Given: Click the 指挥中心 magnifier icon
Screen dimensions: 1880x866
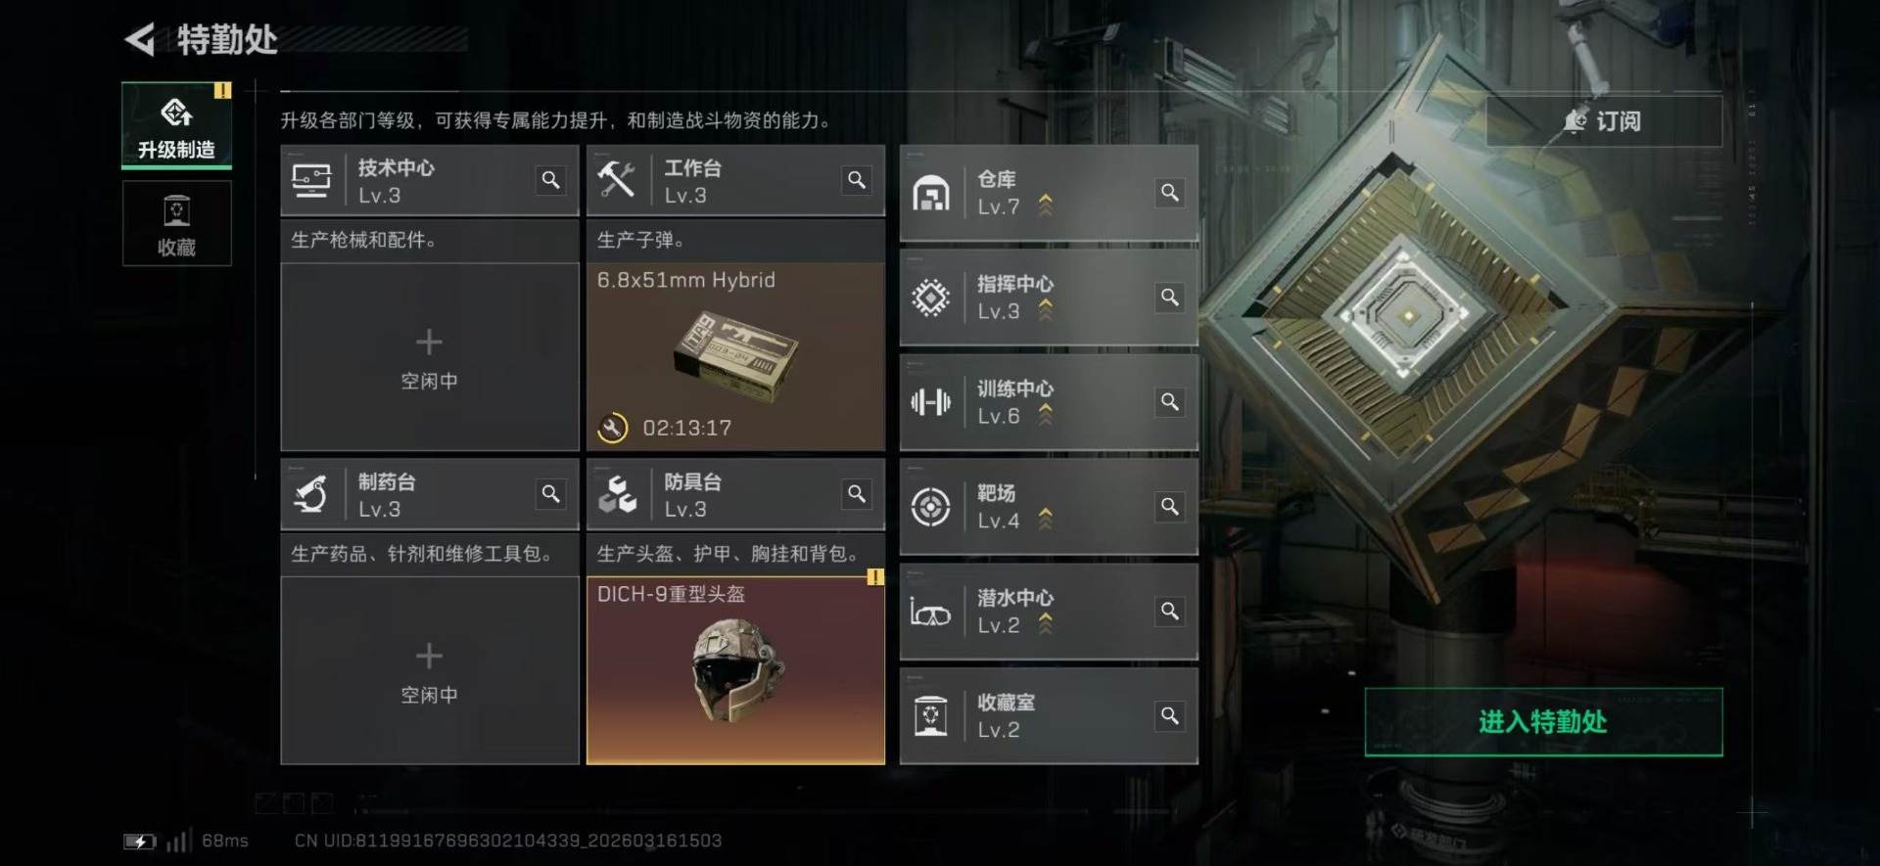Looking at the screenshot, I should point(1170,297).
